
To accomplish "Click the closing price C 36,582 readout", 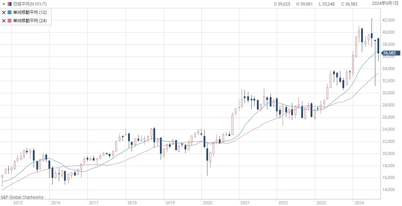I will tap(349, 4).
